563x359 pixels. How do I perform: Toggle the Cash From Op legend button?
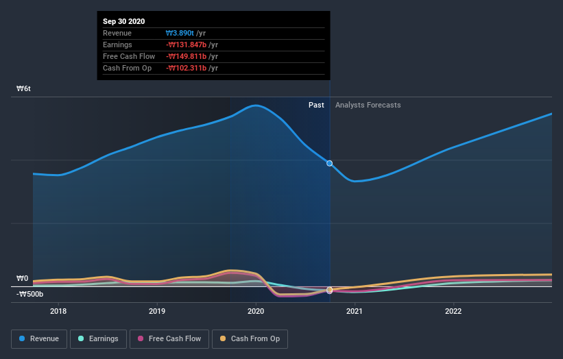click(x=250, y=339)
